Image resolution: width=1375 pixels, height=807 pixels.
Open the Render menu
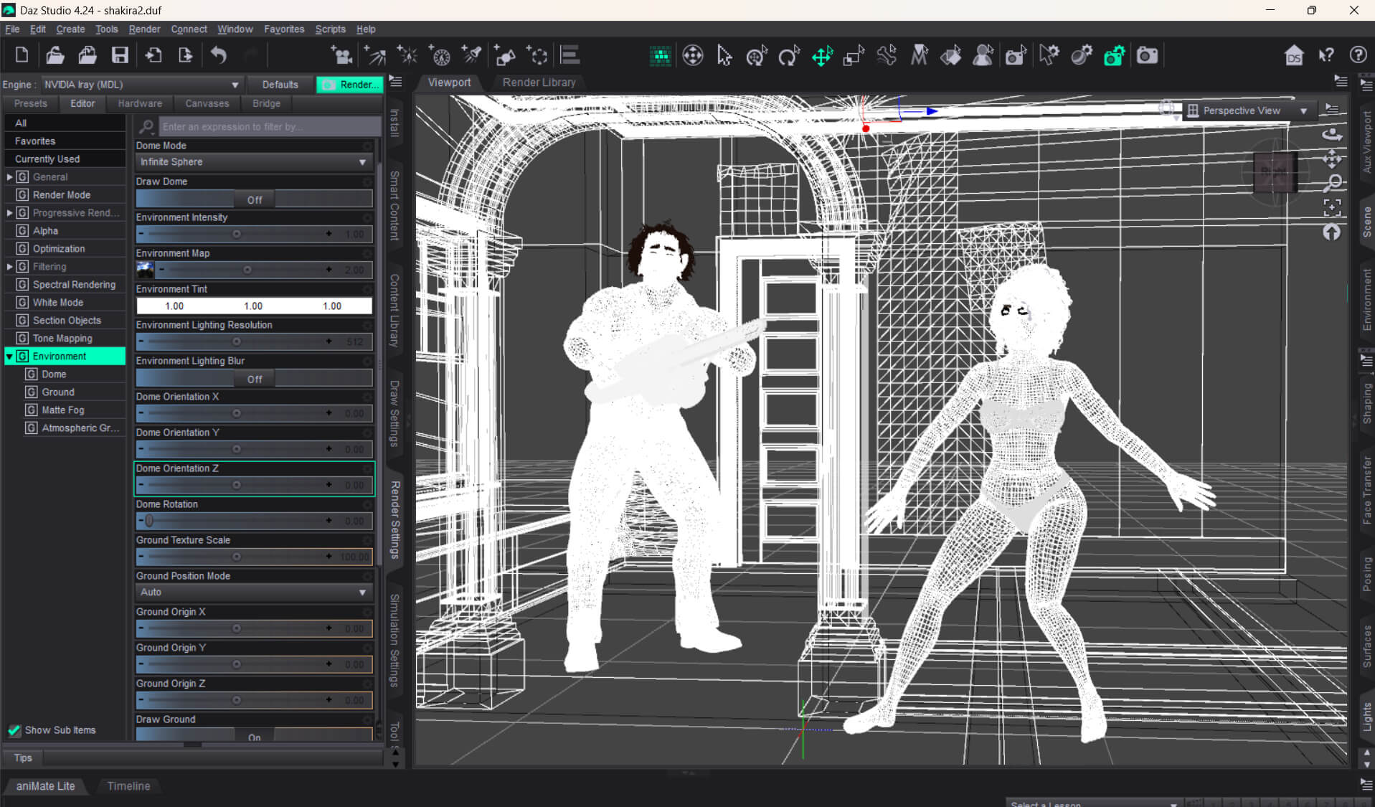point(144,29)
